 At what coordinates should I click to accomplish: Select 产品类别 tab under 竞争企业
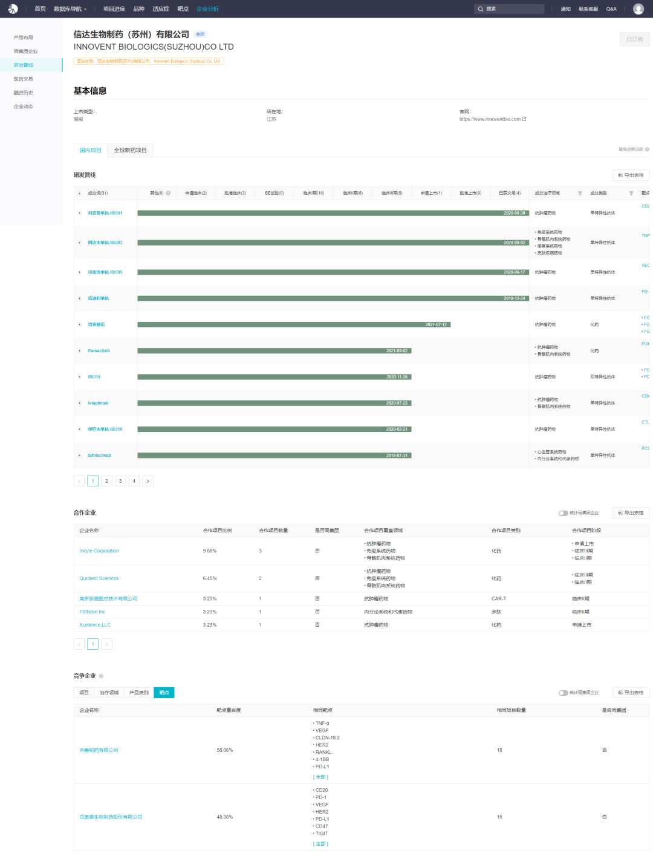click(x=139, y=693)
